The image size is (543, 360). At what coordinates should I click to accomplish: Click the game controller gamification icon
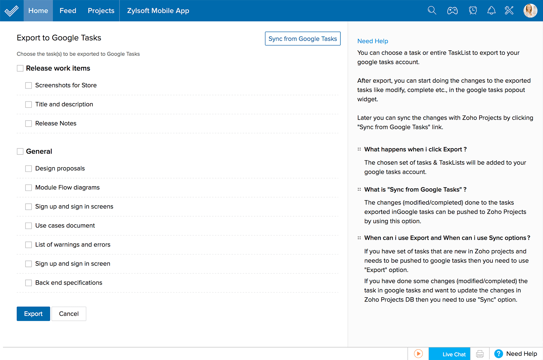(x=452, y=11)
